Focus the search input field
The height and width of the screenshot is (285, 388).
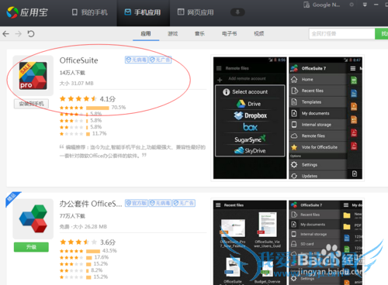[x=341, y=34]
